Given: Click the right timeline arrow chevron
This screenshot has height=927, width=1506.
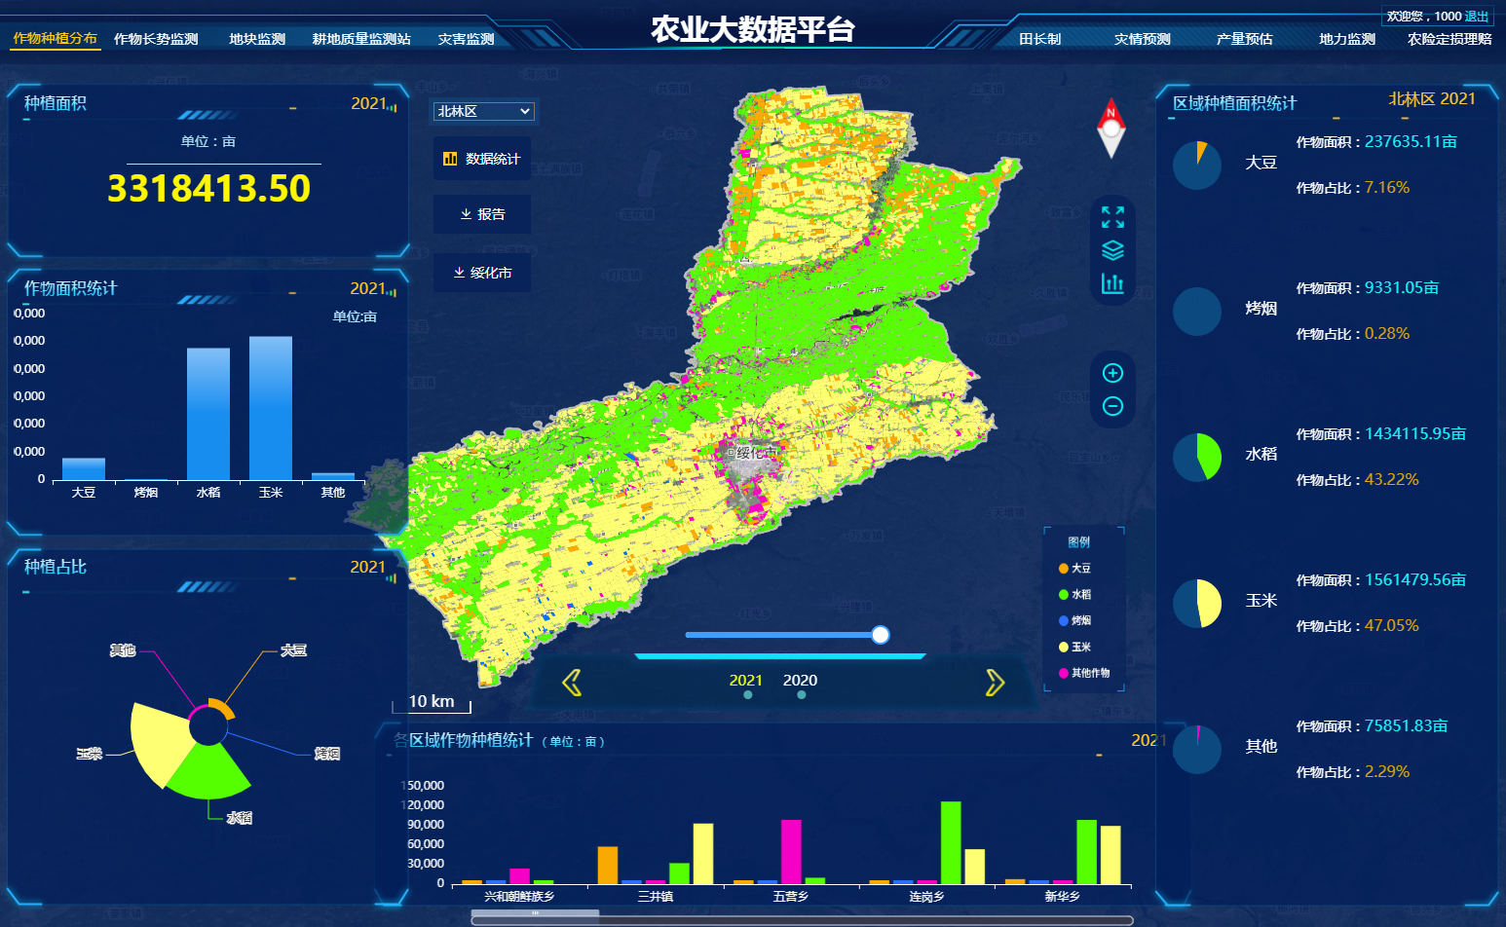Looking at the screenshot, I should pos(994,683).
